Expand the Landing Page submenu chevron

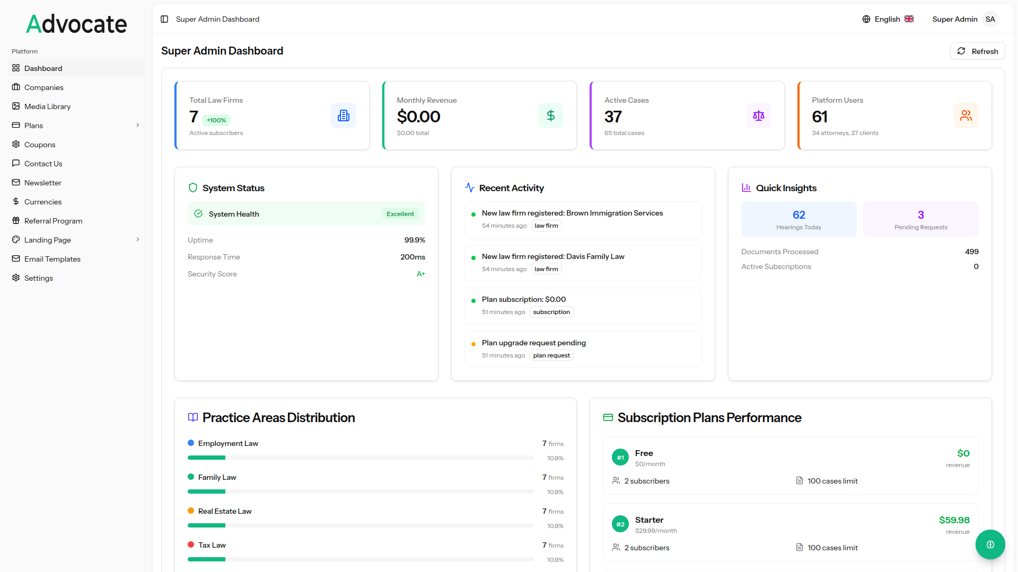coord(138,240)
